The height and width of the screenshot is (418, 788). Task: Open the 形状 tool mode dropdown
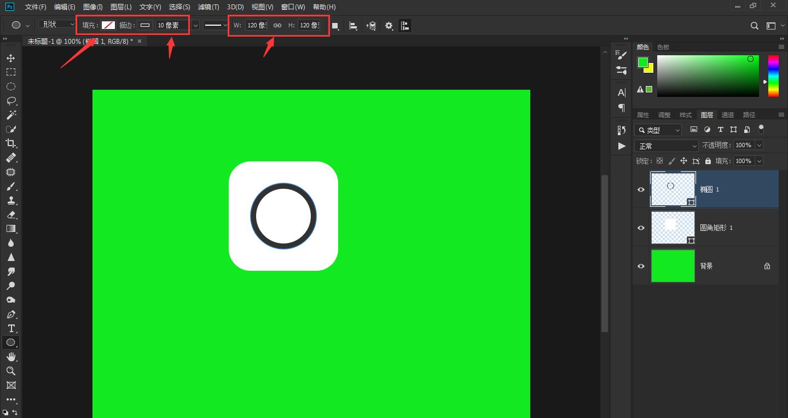click(57, 25)
